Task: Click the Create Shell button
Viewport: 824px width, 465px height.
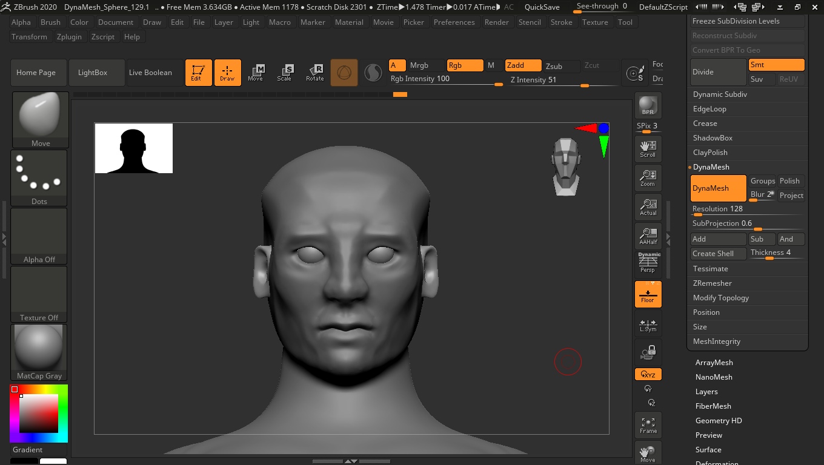Action: [718, 254]
